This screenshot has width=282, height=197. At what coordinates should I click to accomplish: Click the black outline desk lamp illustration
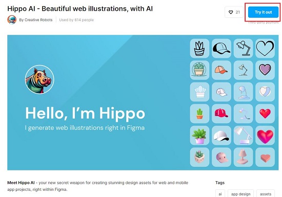(243, 48)
